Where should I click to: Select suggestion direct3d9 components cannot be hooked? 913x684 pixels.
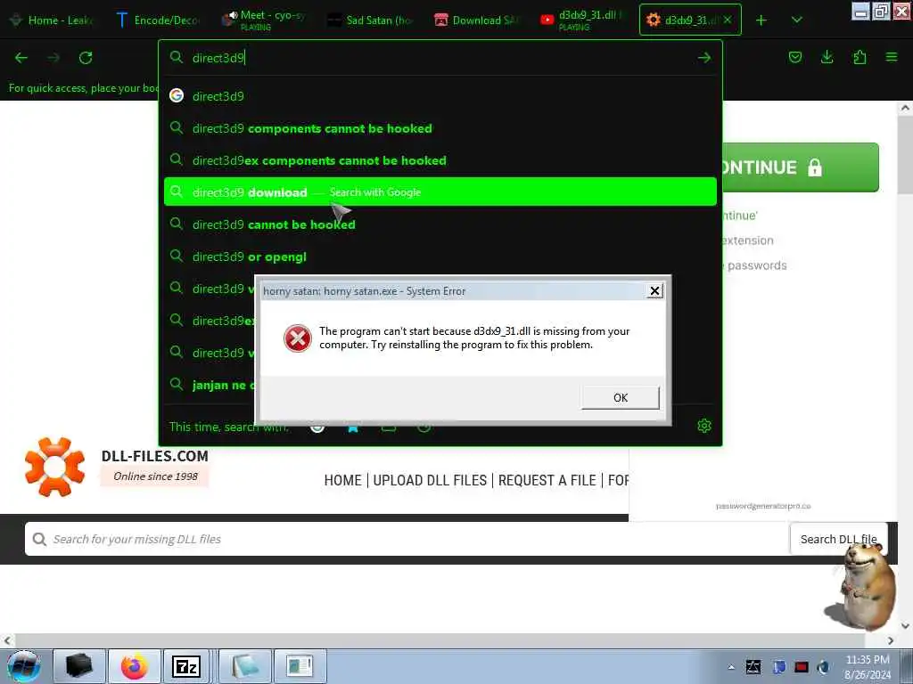click(x=440, y=128)
